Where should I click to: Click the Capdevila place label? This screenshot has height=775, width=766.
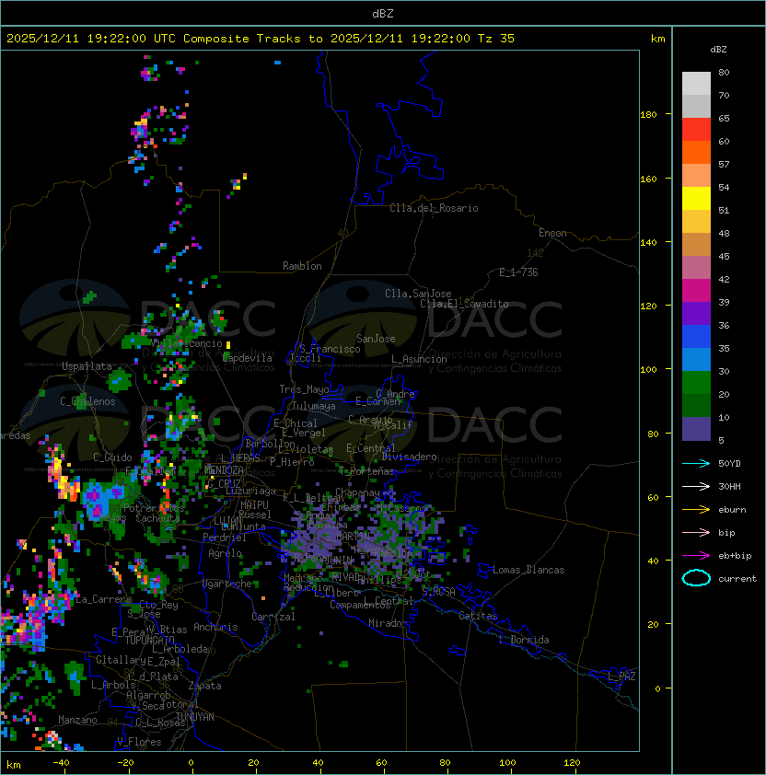(x=248, y=358)
